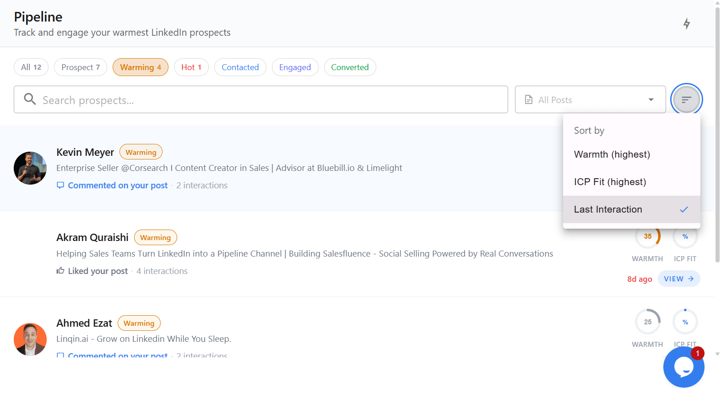Select the Warming 4 filter tab
Viewport: 721px width, 400px height.
[x=141, y=67]
